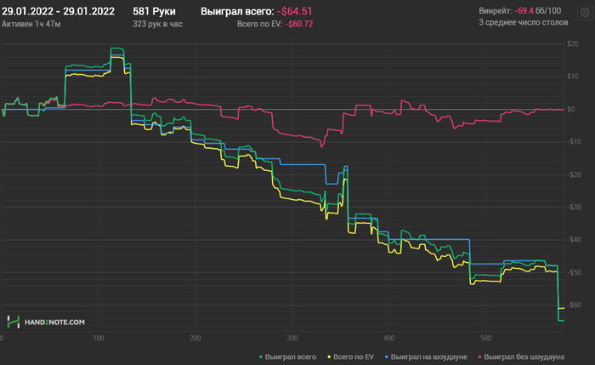Click the "581 Руки" hands count
The image size is (595, 365).
tap(154, 11)
